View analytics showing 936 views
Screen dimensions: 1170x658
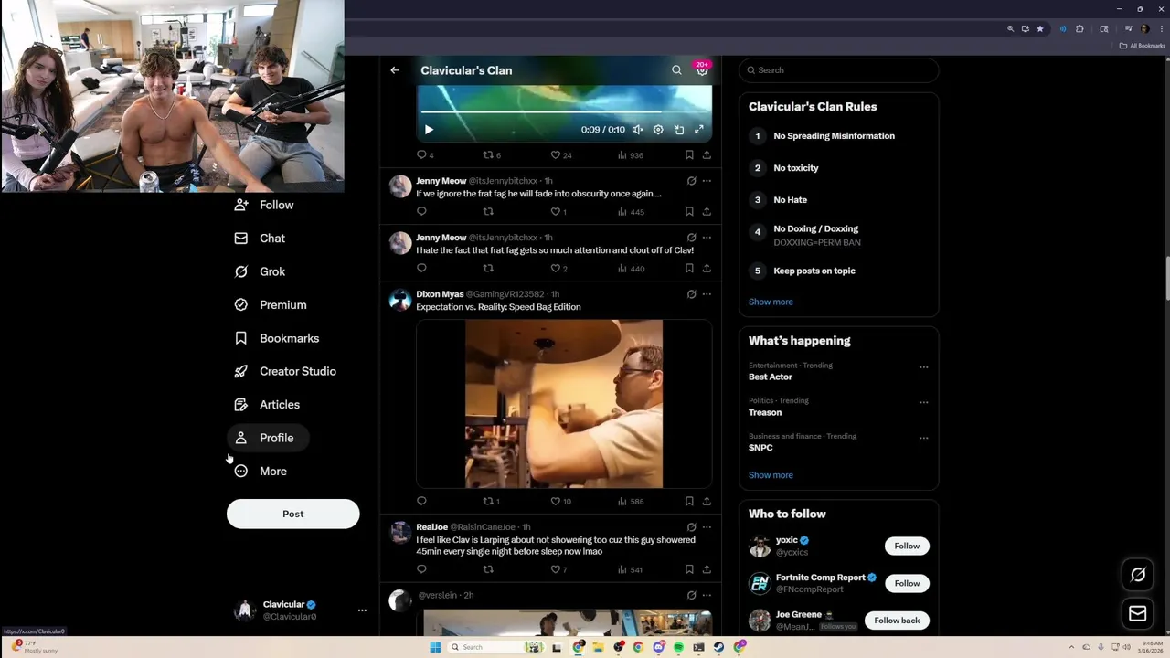coord(631,155)
